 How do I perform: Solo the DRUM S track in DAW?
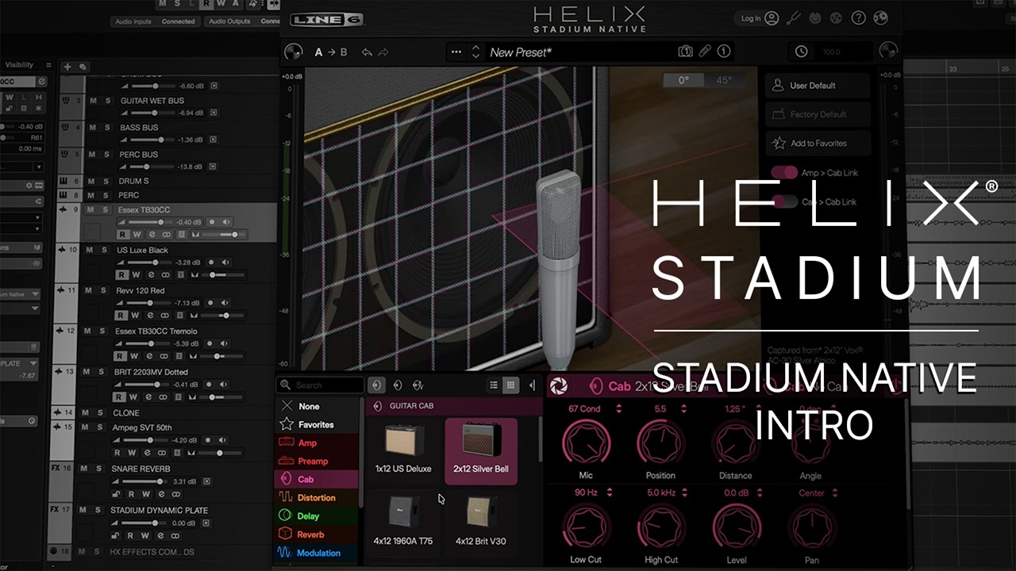(106, 182)
